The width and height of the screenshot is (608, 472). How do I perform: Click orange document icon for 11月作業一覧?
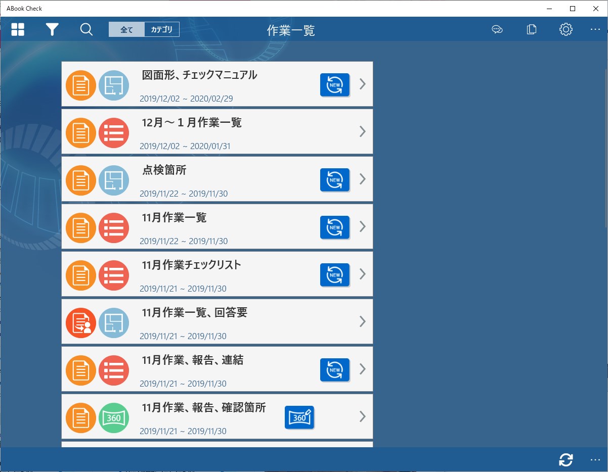click(81, 227)
